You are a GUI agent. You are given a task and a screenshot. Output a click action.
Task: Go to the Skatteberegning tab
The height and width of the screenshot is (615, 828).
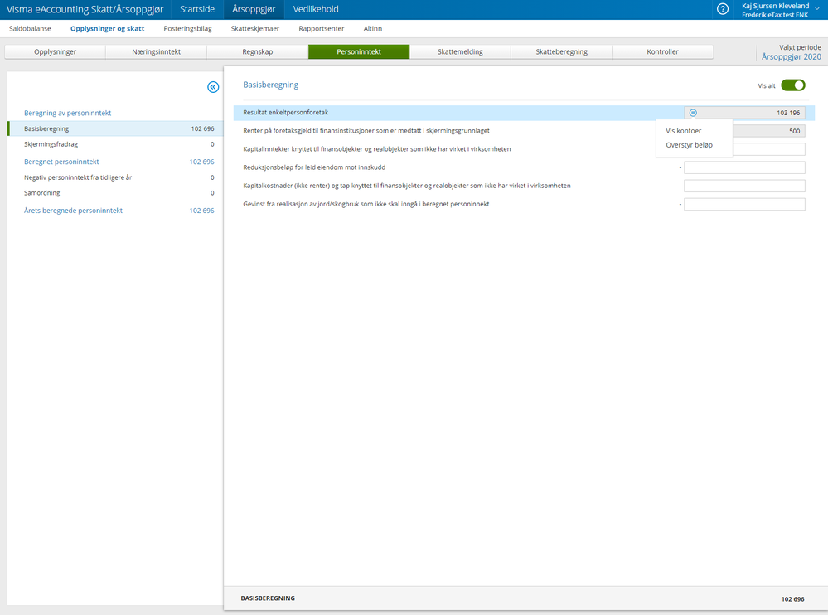561,51
